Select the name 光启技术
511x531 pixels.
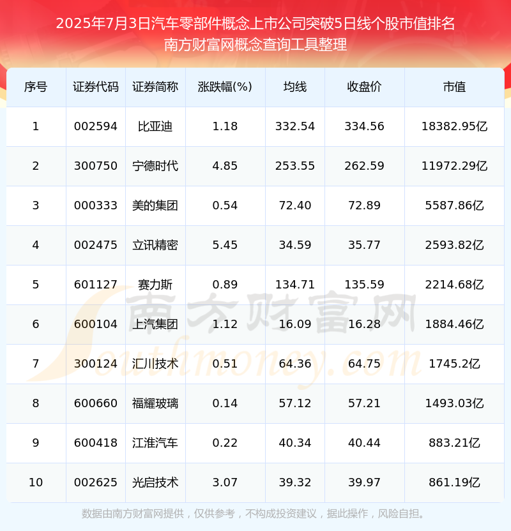click(x=155, y=482)
